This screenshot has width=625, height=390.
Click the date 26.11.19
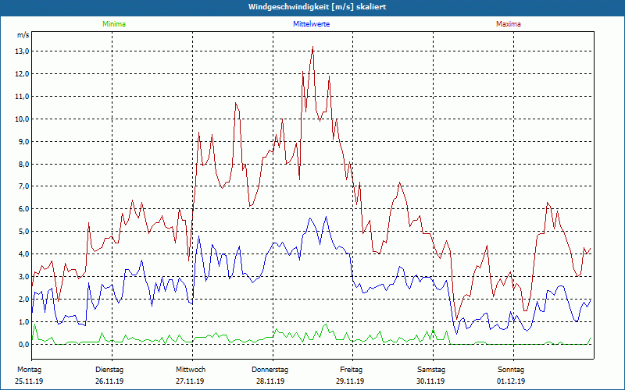click(109, 381)
